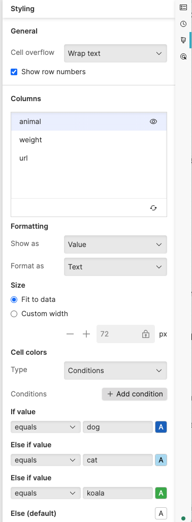
Task: Open the clock history icon in sidebar
Action: (183, 24)
